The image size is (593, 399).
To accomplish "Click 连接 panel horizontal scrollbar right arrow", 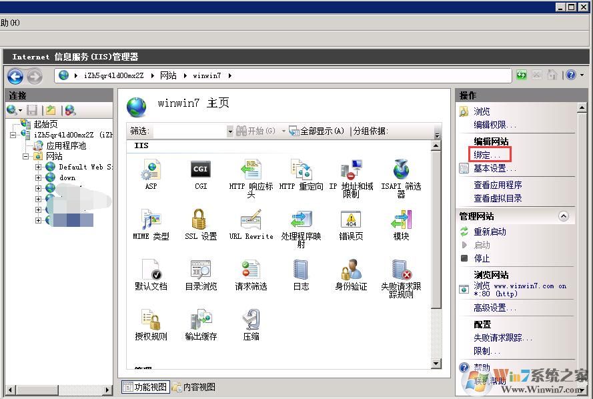I will tap(107, 390).
